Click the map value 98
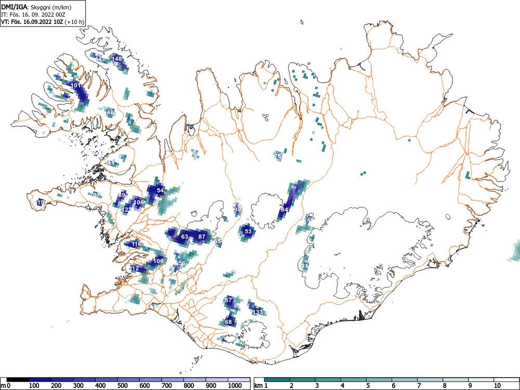The image size is (520, 390). (x=237, y=210)
